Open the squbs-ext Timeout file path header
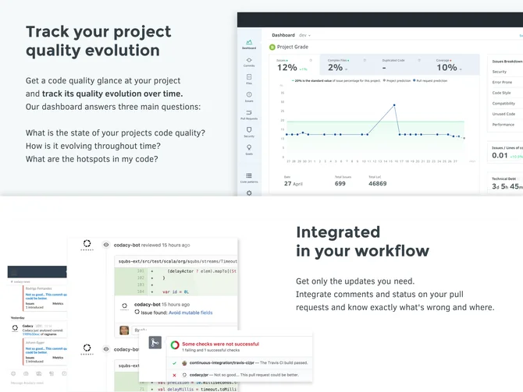This screenshot has height=392, width=523. coord(178,261)
